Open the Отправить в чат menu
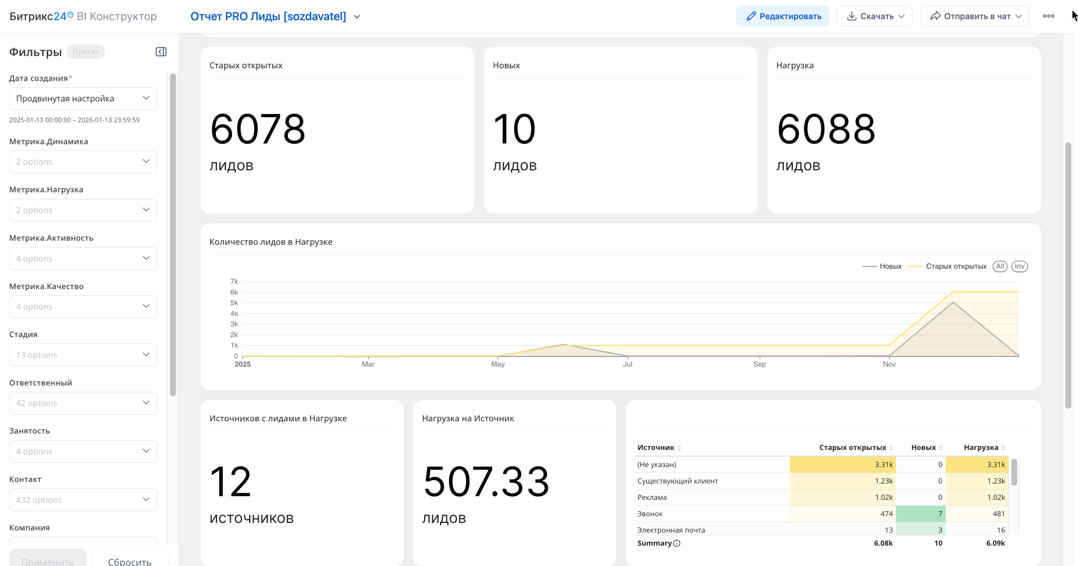The height and width of the screenshot is (566, 1078). (x=975, y=16)
